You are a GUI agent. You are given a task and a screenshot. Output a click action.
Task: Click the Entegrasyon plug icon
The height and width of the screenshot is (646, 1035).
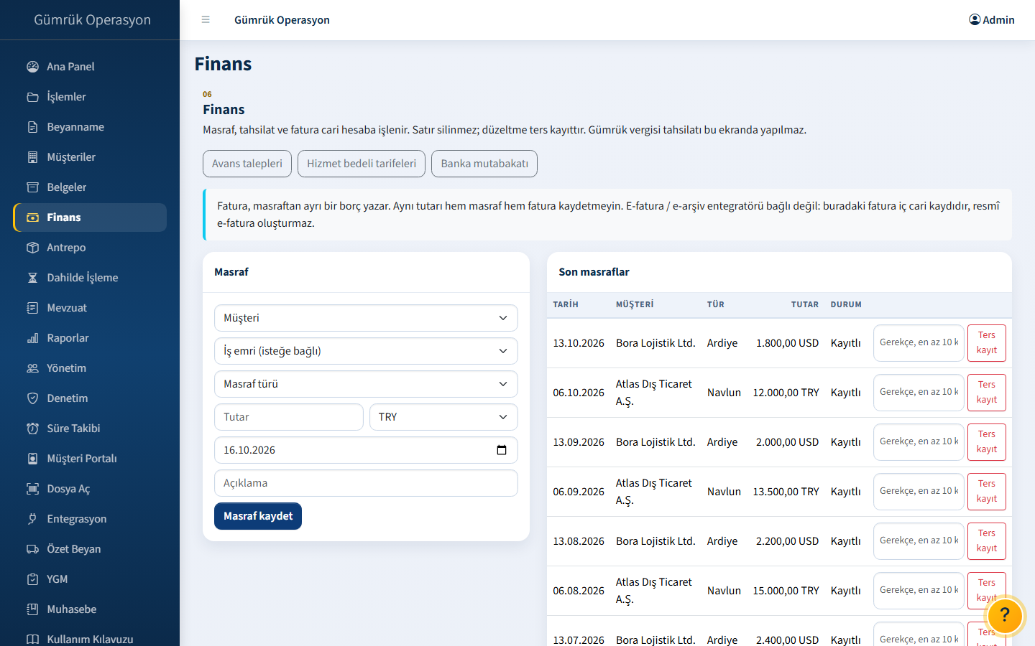(32, 519)
